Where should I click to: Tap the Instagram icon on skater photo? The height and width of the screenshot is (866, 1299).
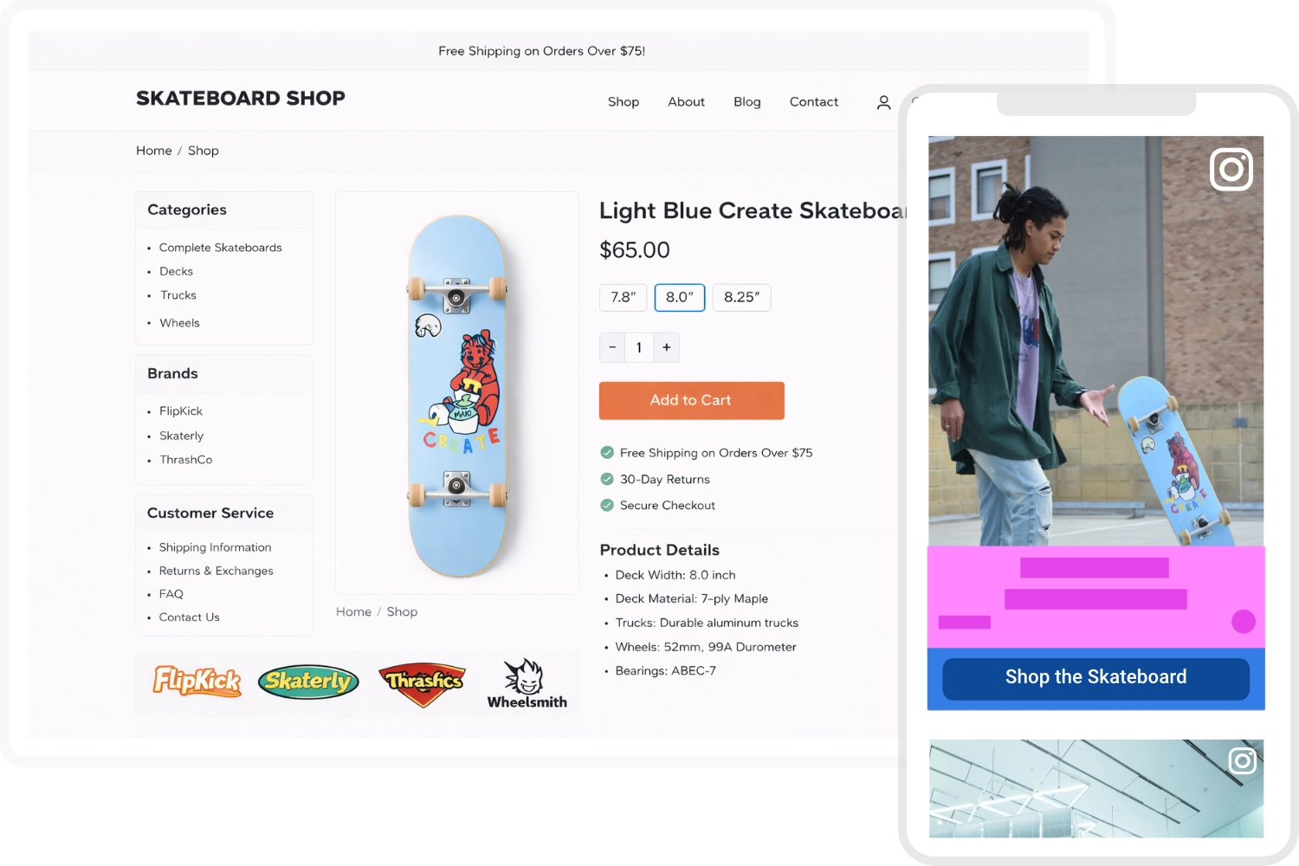[1231, 169]
